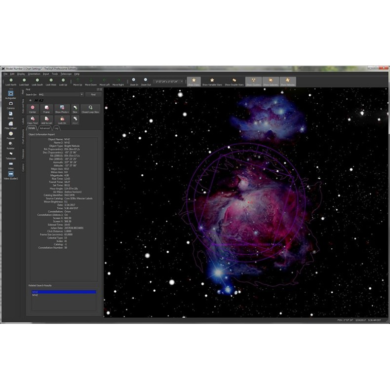
Task: Toggle Show Stars on the toolbar
Action: pyautogui.click(x=194, y=81)
